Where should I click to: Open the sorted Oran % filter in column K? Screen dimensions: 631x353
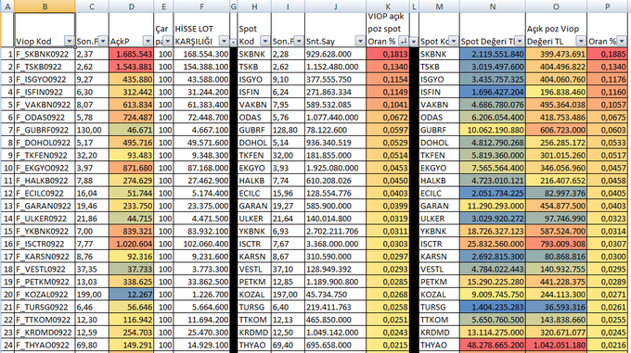403,42
